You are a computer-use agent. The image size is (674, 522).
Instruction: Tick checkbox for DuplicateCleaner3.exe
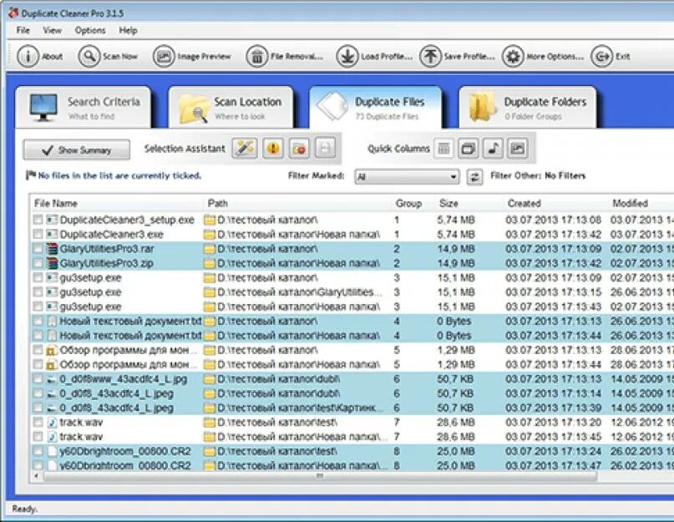coord(38,235)
